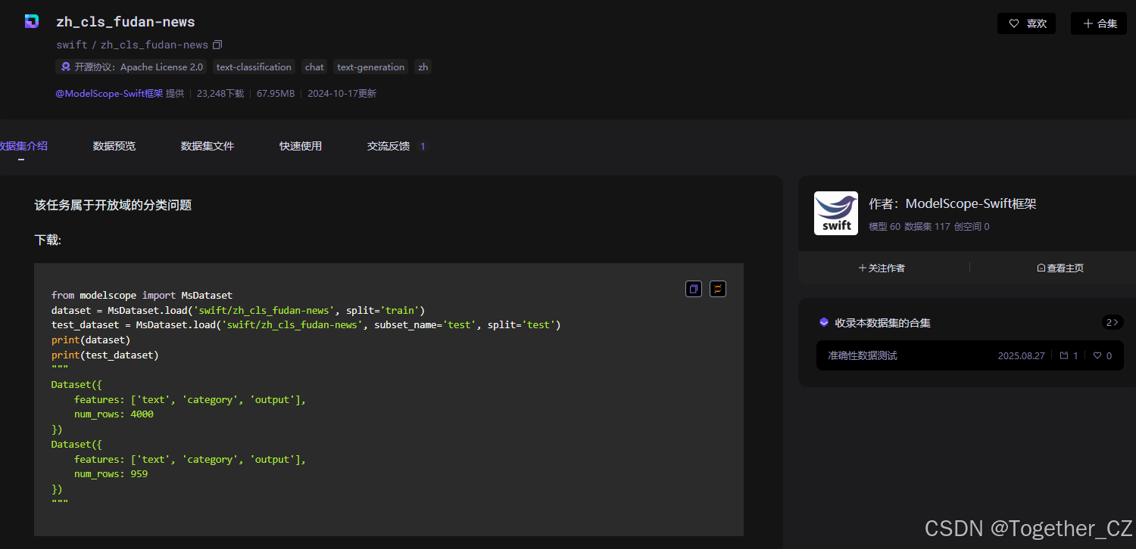Click the heart icon on 准确性数据测试
Viewport: 1136px width, 549px height.
point(1097,355)
